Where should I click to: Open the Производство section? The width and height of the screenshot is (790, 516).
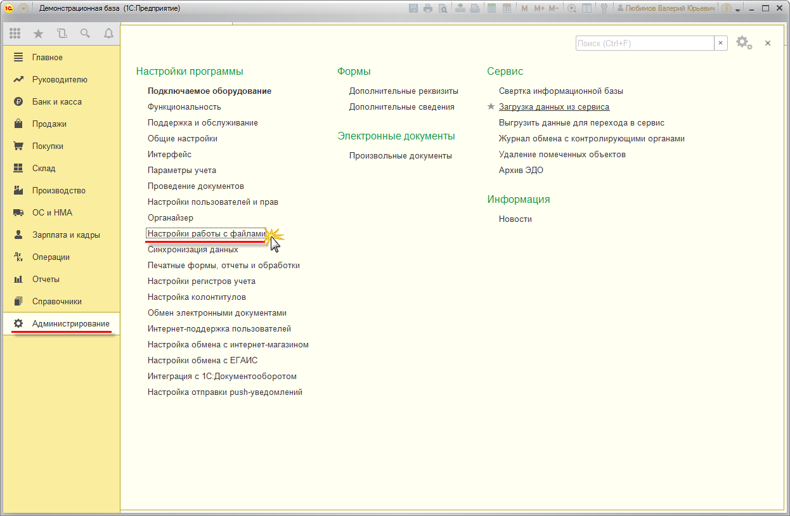point(60,190)
